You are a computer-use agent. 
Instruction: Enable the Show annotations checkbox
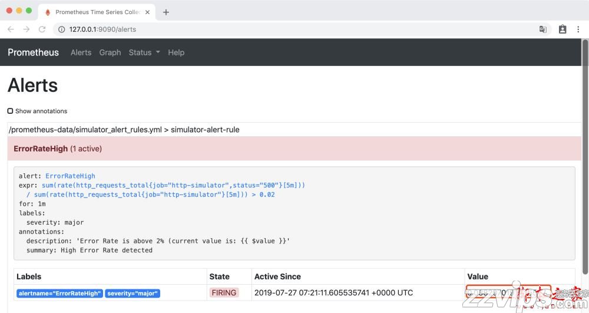click(10, 111)
